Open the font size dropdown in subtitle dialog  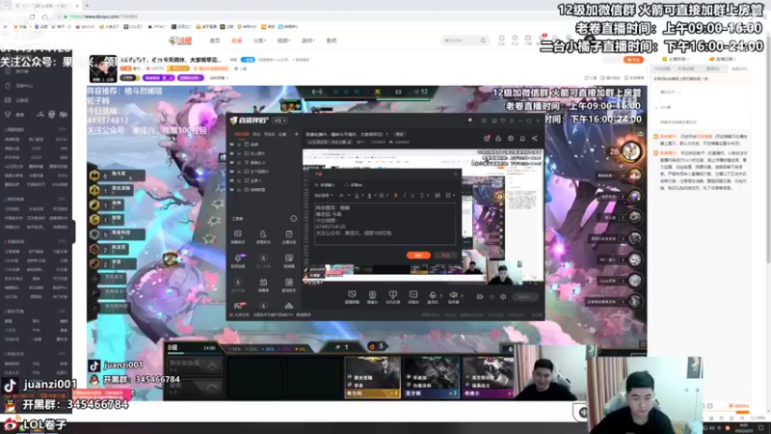coord(344,196)
